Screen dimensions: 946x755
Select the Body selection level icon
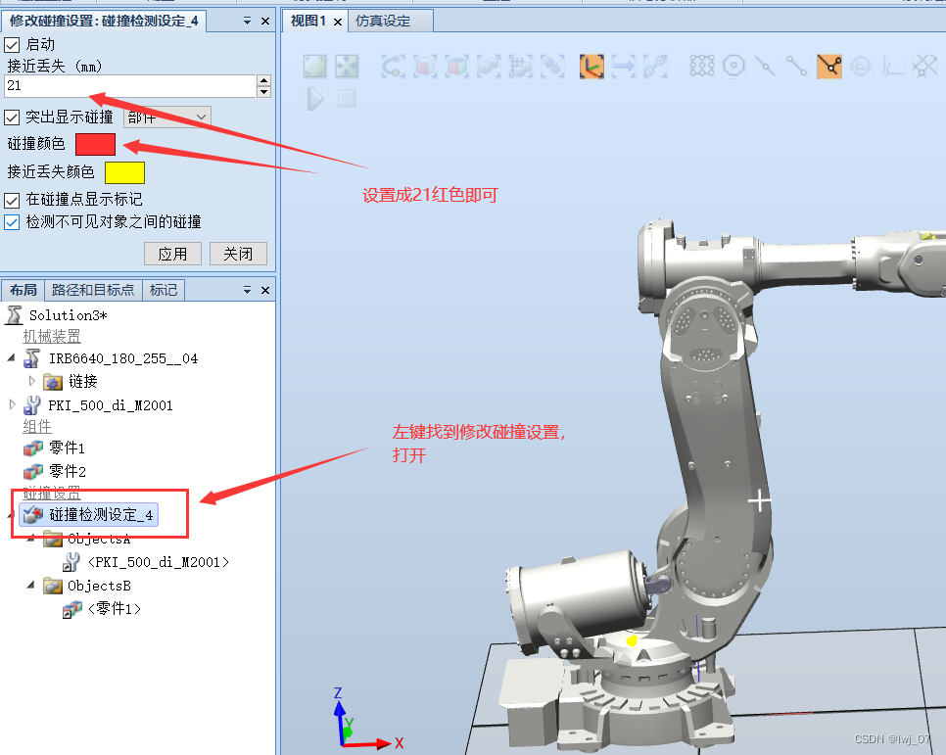456,67
